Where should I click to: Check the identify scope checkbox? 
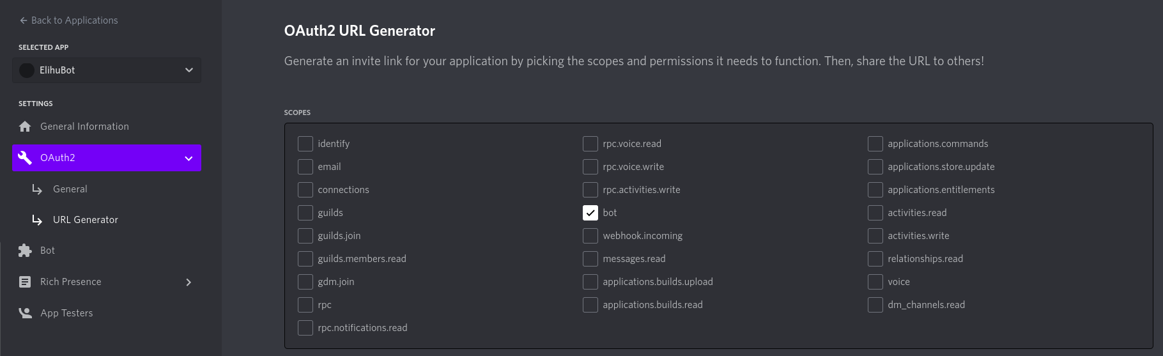[305, 144]
